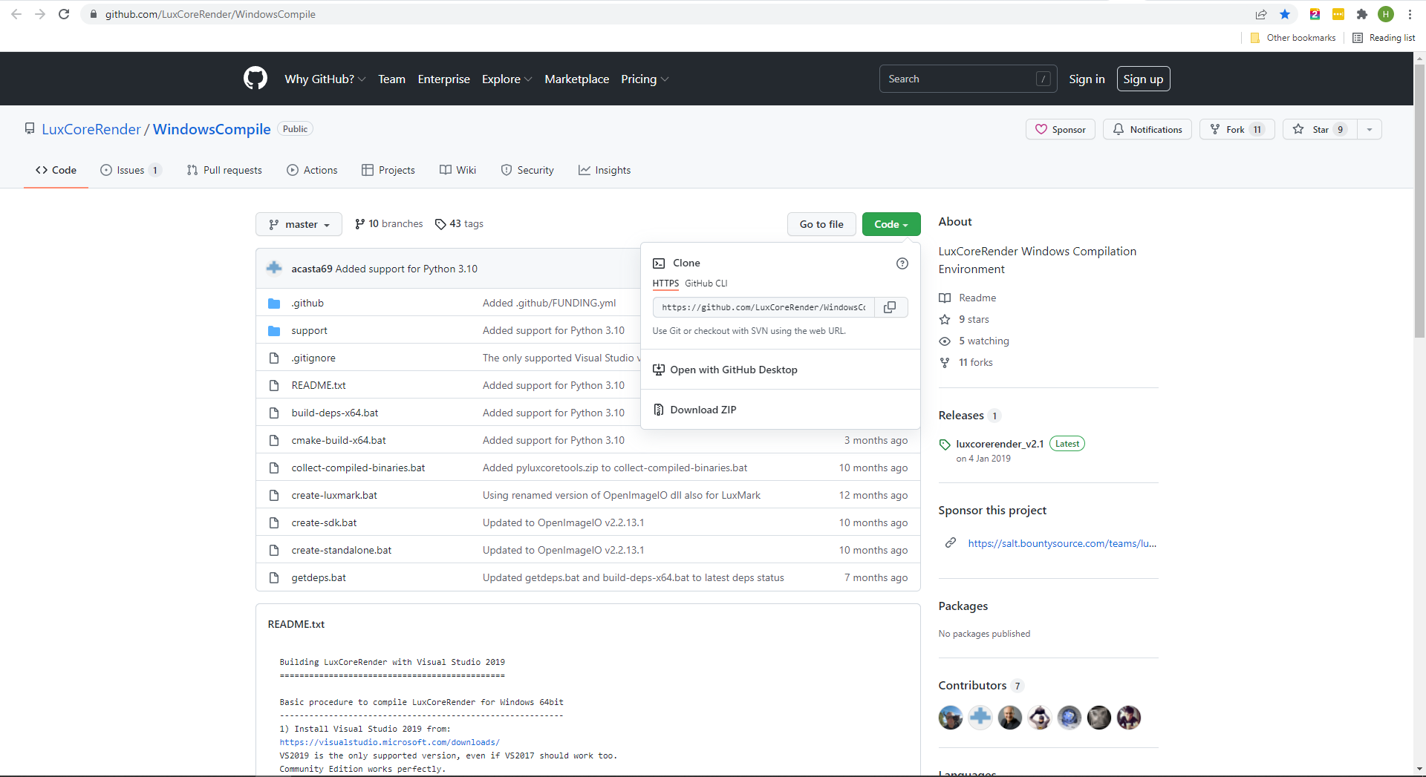Switch clone method to GitHub CLI
This screenshot has width=1426, height=777.
pos(706,283)
